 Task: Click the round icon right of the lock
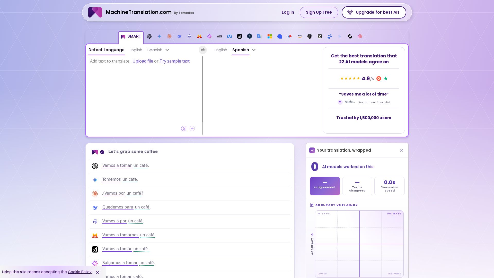point(192,128)
